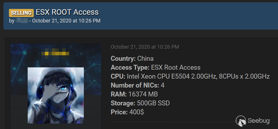This screenshot has width=278, height=129.
Task: Click the Storage 500GB SSD line
Action: click(x=140, y=103)
